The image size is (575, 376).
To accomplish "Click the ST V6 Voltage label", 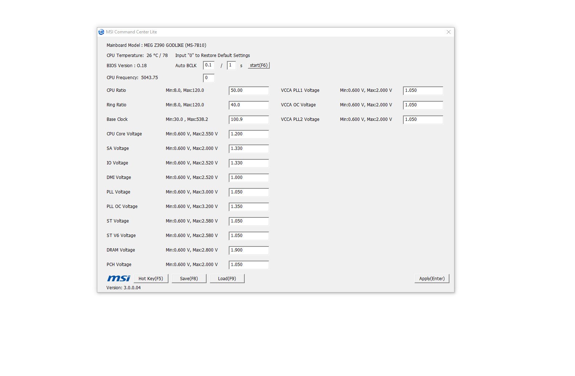I will (121, 236).
